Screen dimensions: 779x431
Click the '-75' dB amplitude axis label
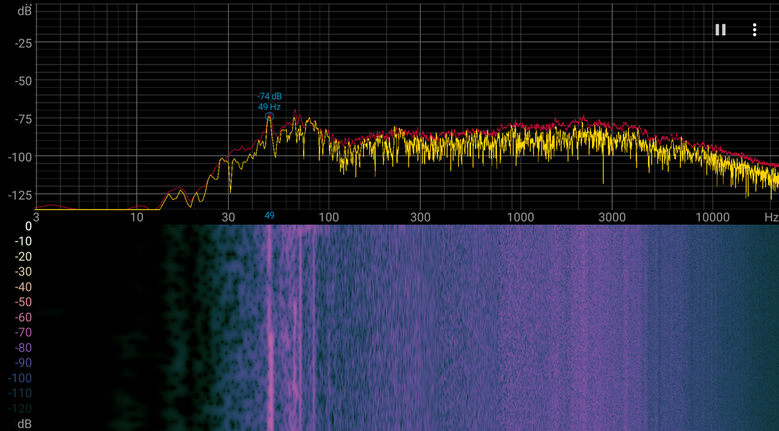click(x=23, y=119)
